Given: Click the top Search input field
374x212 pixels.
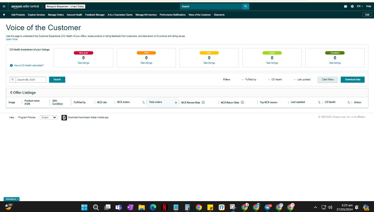Looking at the screenshot, I should click(x=211, y=6).
